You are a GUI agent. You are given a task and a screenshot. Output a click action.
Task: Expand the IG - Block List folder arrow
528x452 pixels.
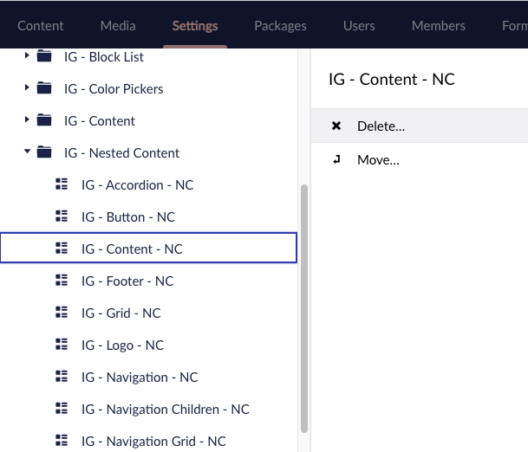coord(27,55)
